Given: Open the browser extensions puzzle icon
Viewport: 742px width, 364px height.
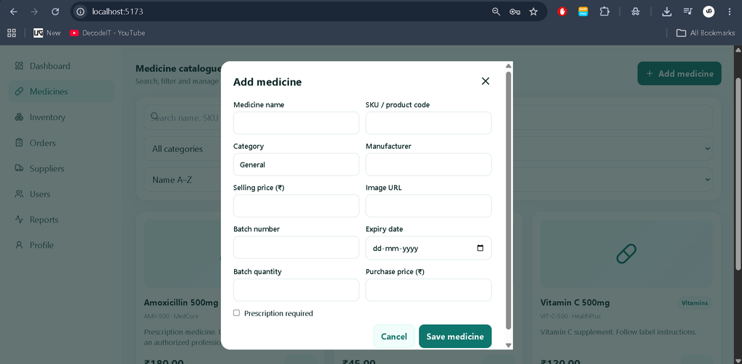Looking at the screenshot, I should [604, 12].
